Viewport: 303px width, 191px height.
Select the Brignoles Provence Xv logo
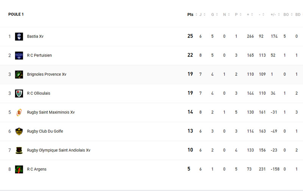pyautogui.click(x=19, y=74)
